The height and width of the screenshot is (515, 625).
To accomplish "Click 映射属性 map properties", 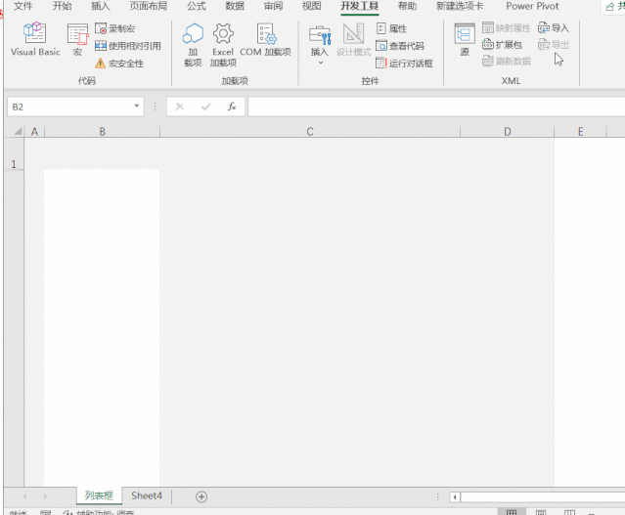I will 507,28.
